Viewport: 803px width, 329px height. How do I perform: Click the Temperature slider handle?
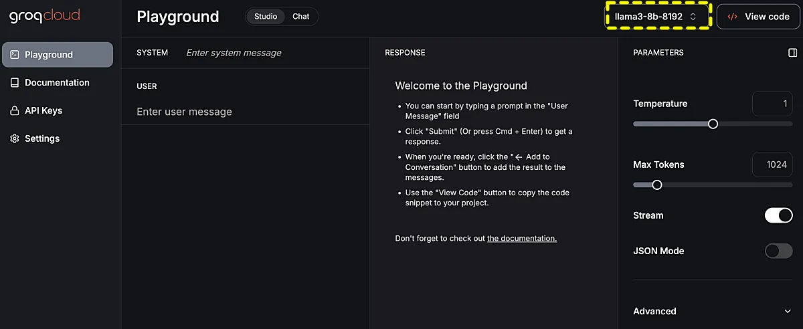(713, 124)
